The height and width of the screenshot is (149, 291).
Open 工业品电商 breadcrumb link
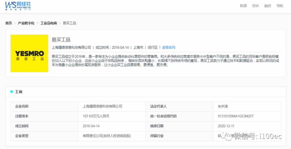pos(48,23)
